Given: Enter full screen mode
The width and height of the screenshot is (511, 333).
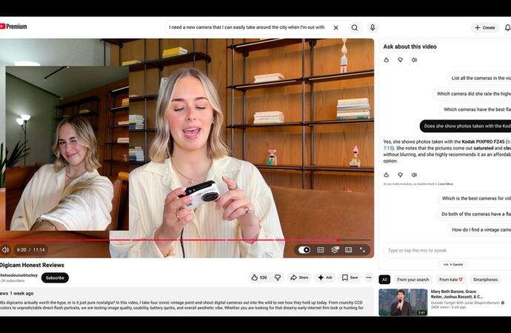Looking at the screenshot, I should point(362,249).
